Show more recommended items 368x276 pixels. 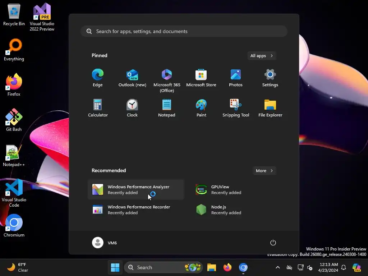(264, 171)
